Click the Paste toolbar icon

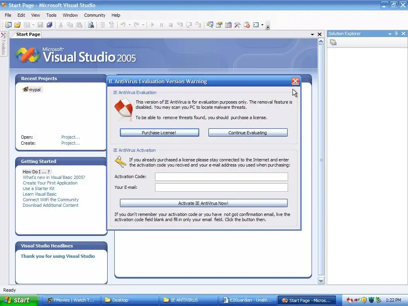(79, 25)
